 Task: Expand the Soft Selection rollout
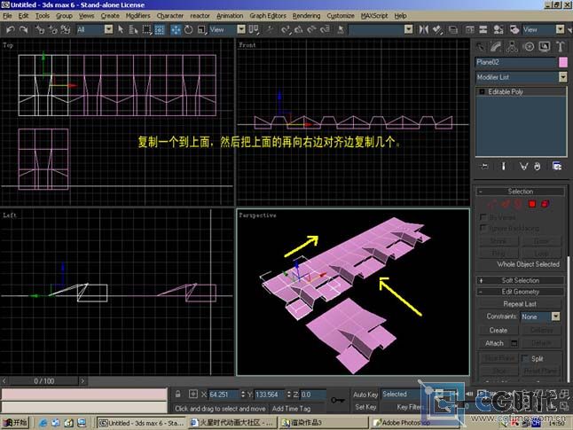coord(521,280)
